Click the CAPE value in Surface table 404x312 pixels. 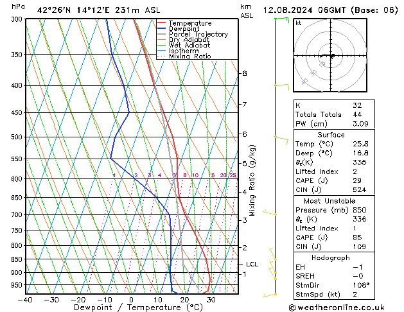pyautogui.click(x=357, y=180)
